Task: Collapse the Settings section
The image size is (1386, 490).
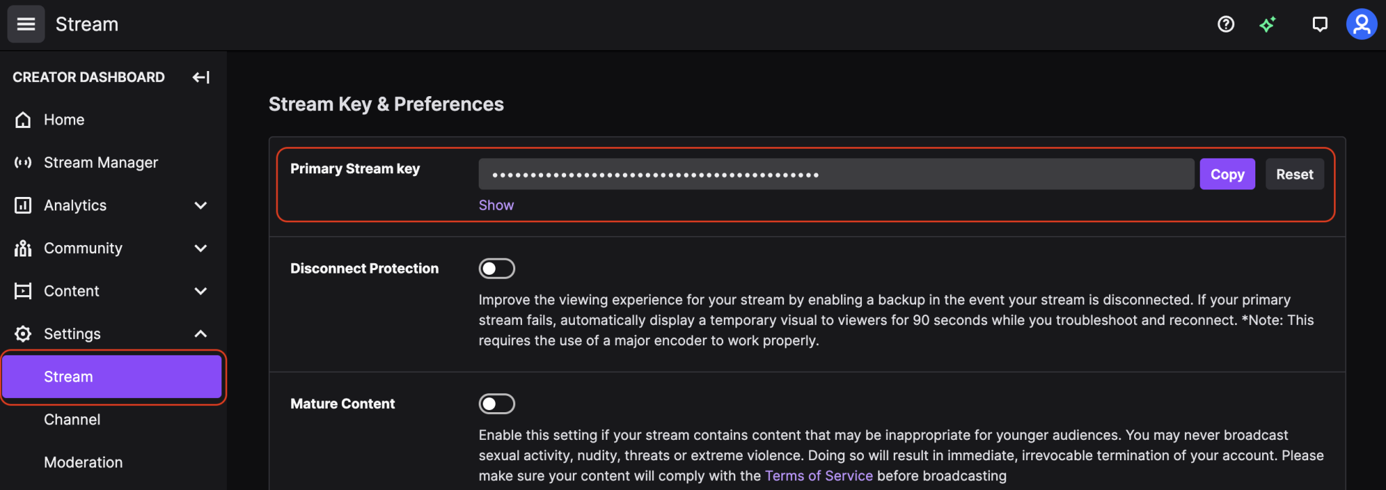Action: tap(200, 333)
